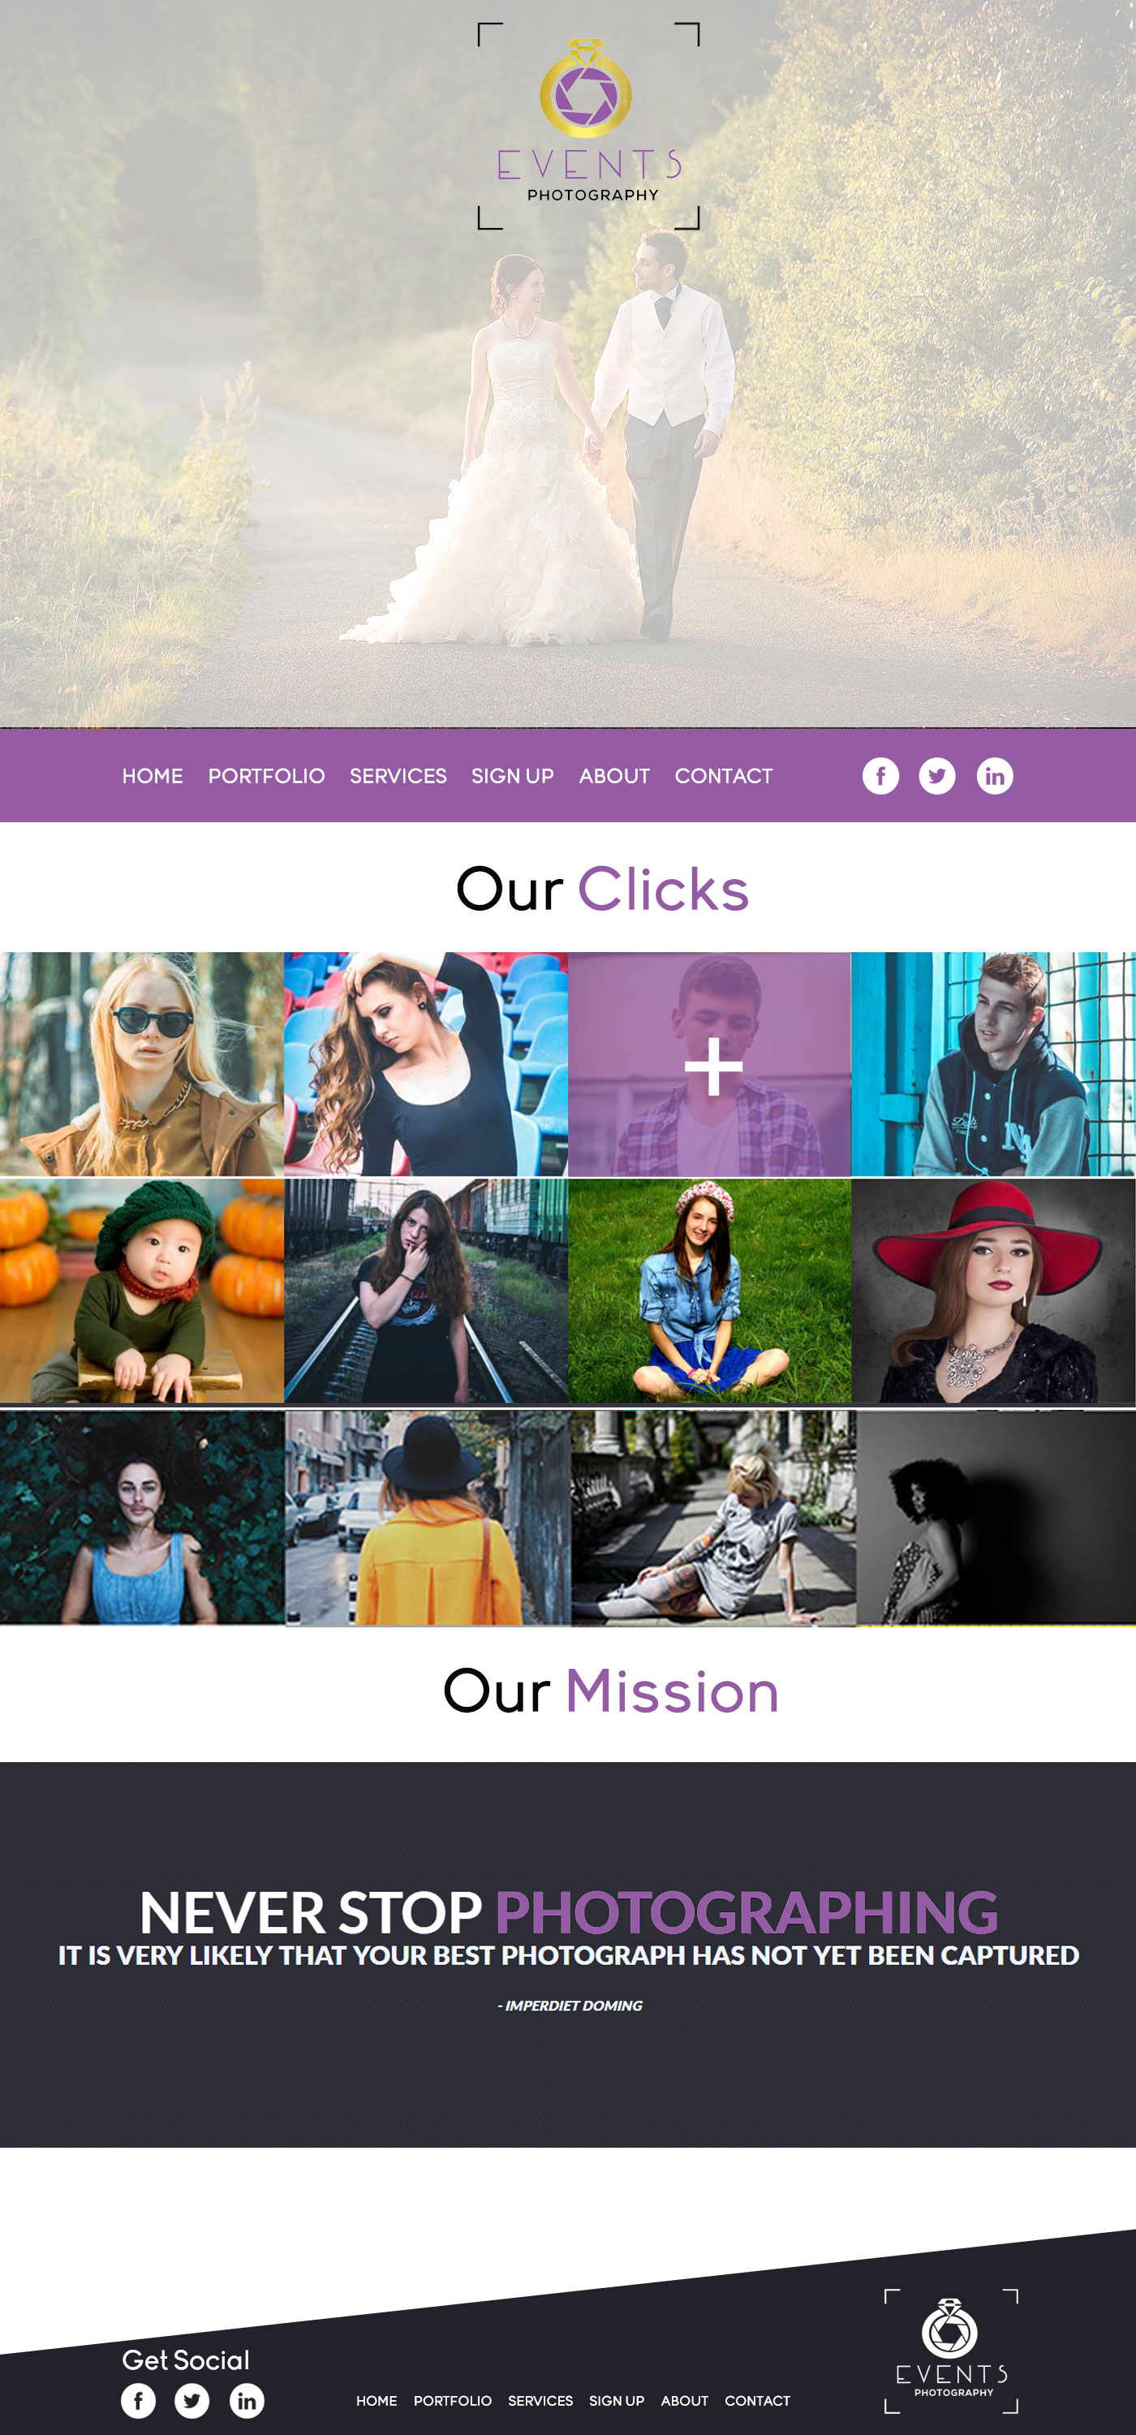This screenshot has height=2435, width=1136.
Task: View the woman in red hat photo
Action: [993, 1291]
